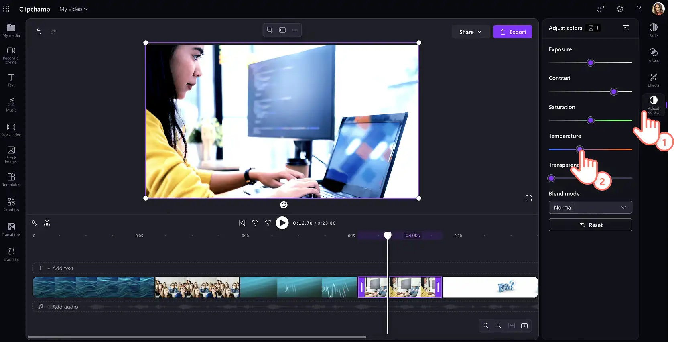Open the My video title dropdown

(73, 9)
